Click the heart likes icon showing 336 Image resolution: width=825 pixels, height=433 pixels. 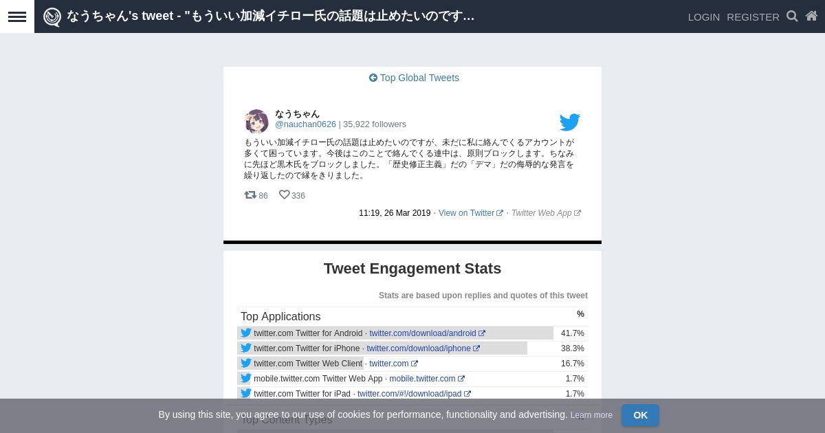click(x=284, y=195)
